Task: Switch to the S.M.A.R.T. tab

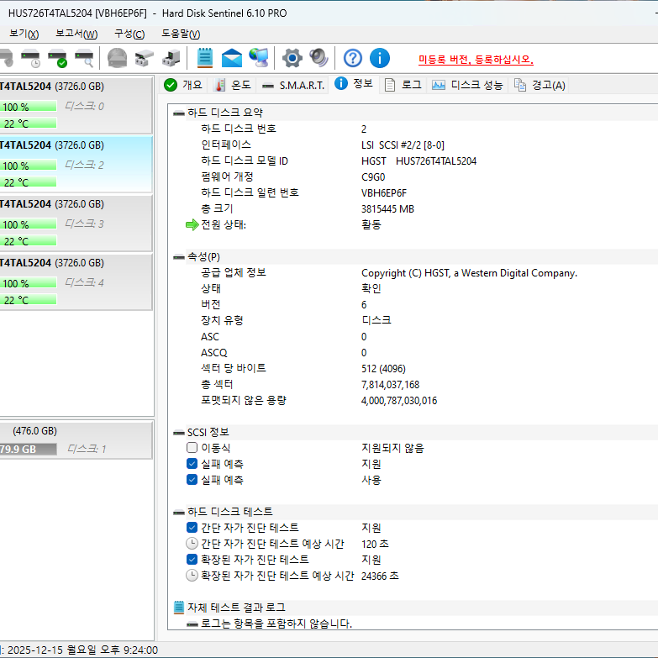Action: pos(292,85)
